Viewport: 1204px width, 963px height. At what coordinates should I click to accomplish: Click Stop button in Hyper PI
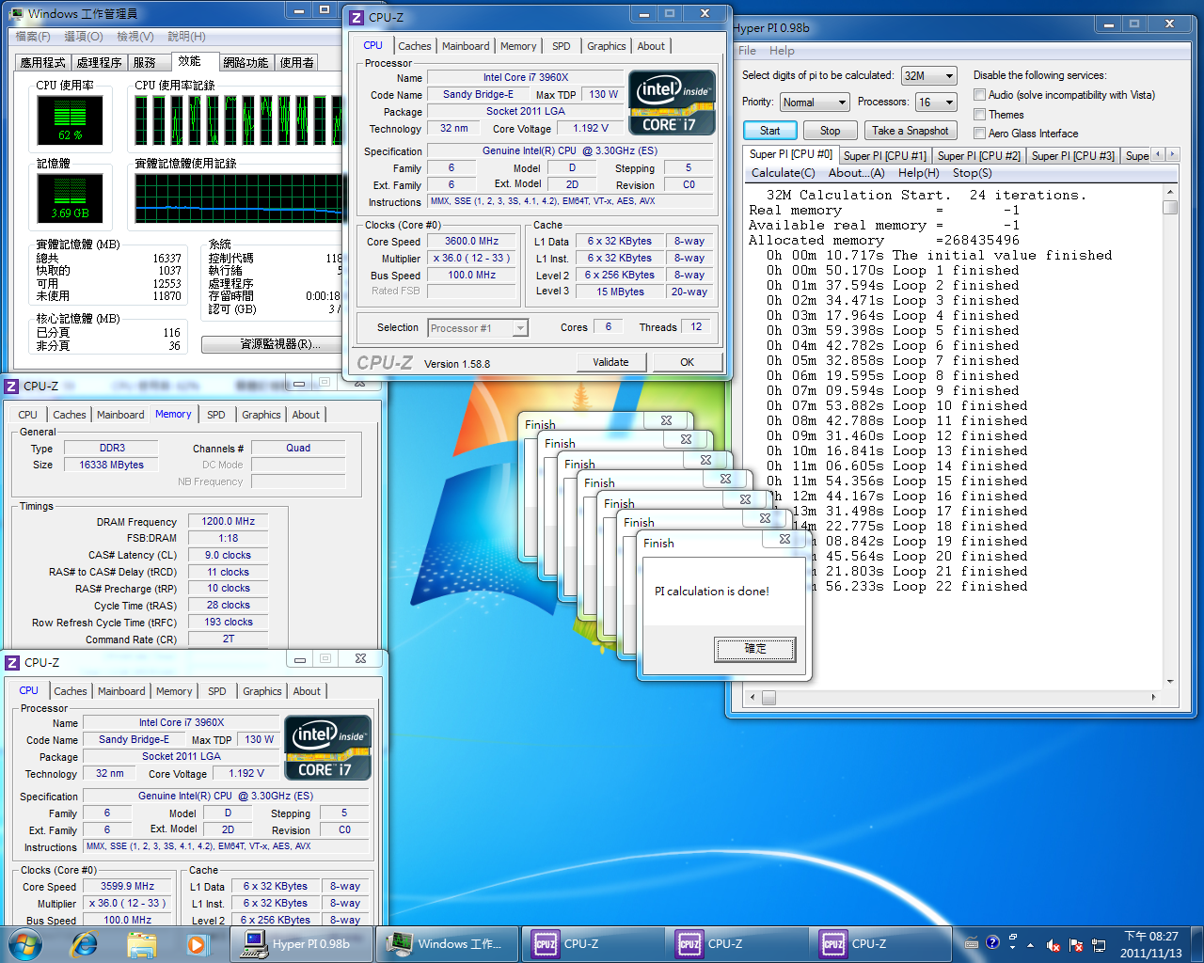830,131
